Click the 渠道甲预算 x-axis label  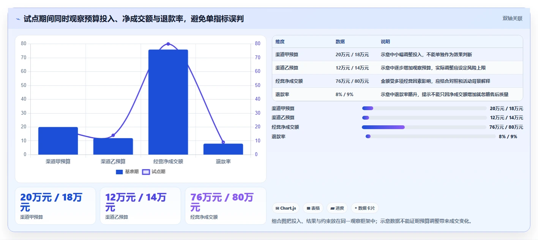[x=58, y=161]
